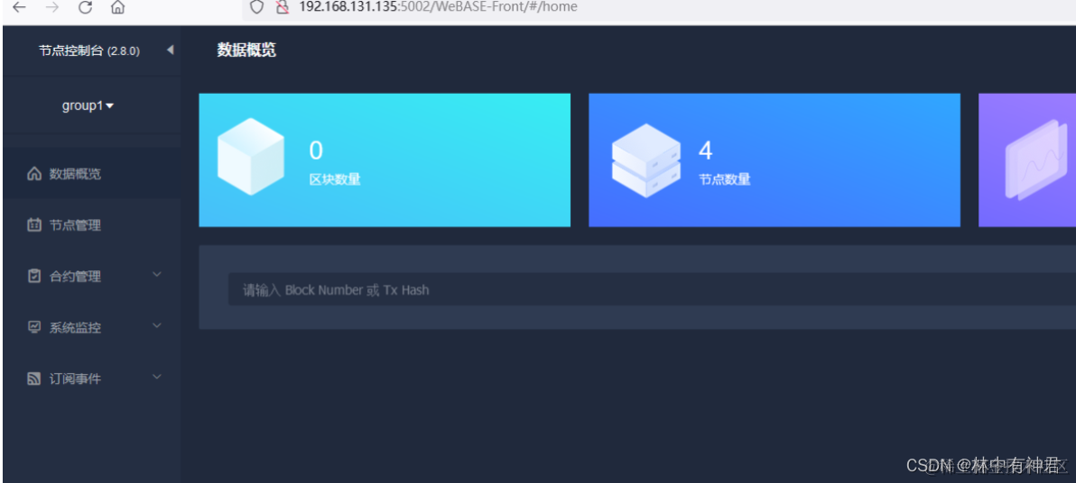Click the insecure connection lock icon
The image size is (1076, 483).
tap(282, 7)
